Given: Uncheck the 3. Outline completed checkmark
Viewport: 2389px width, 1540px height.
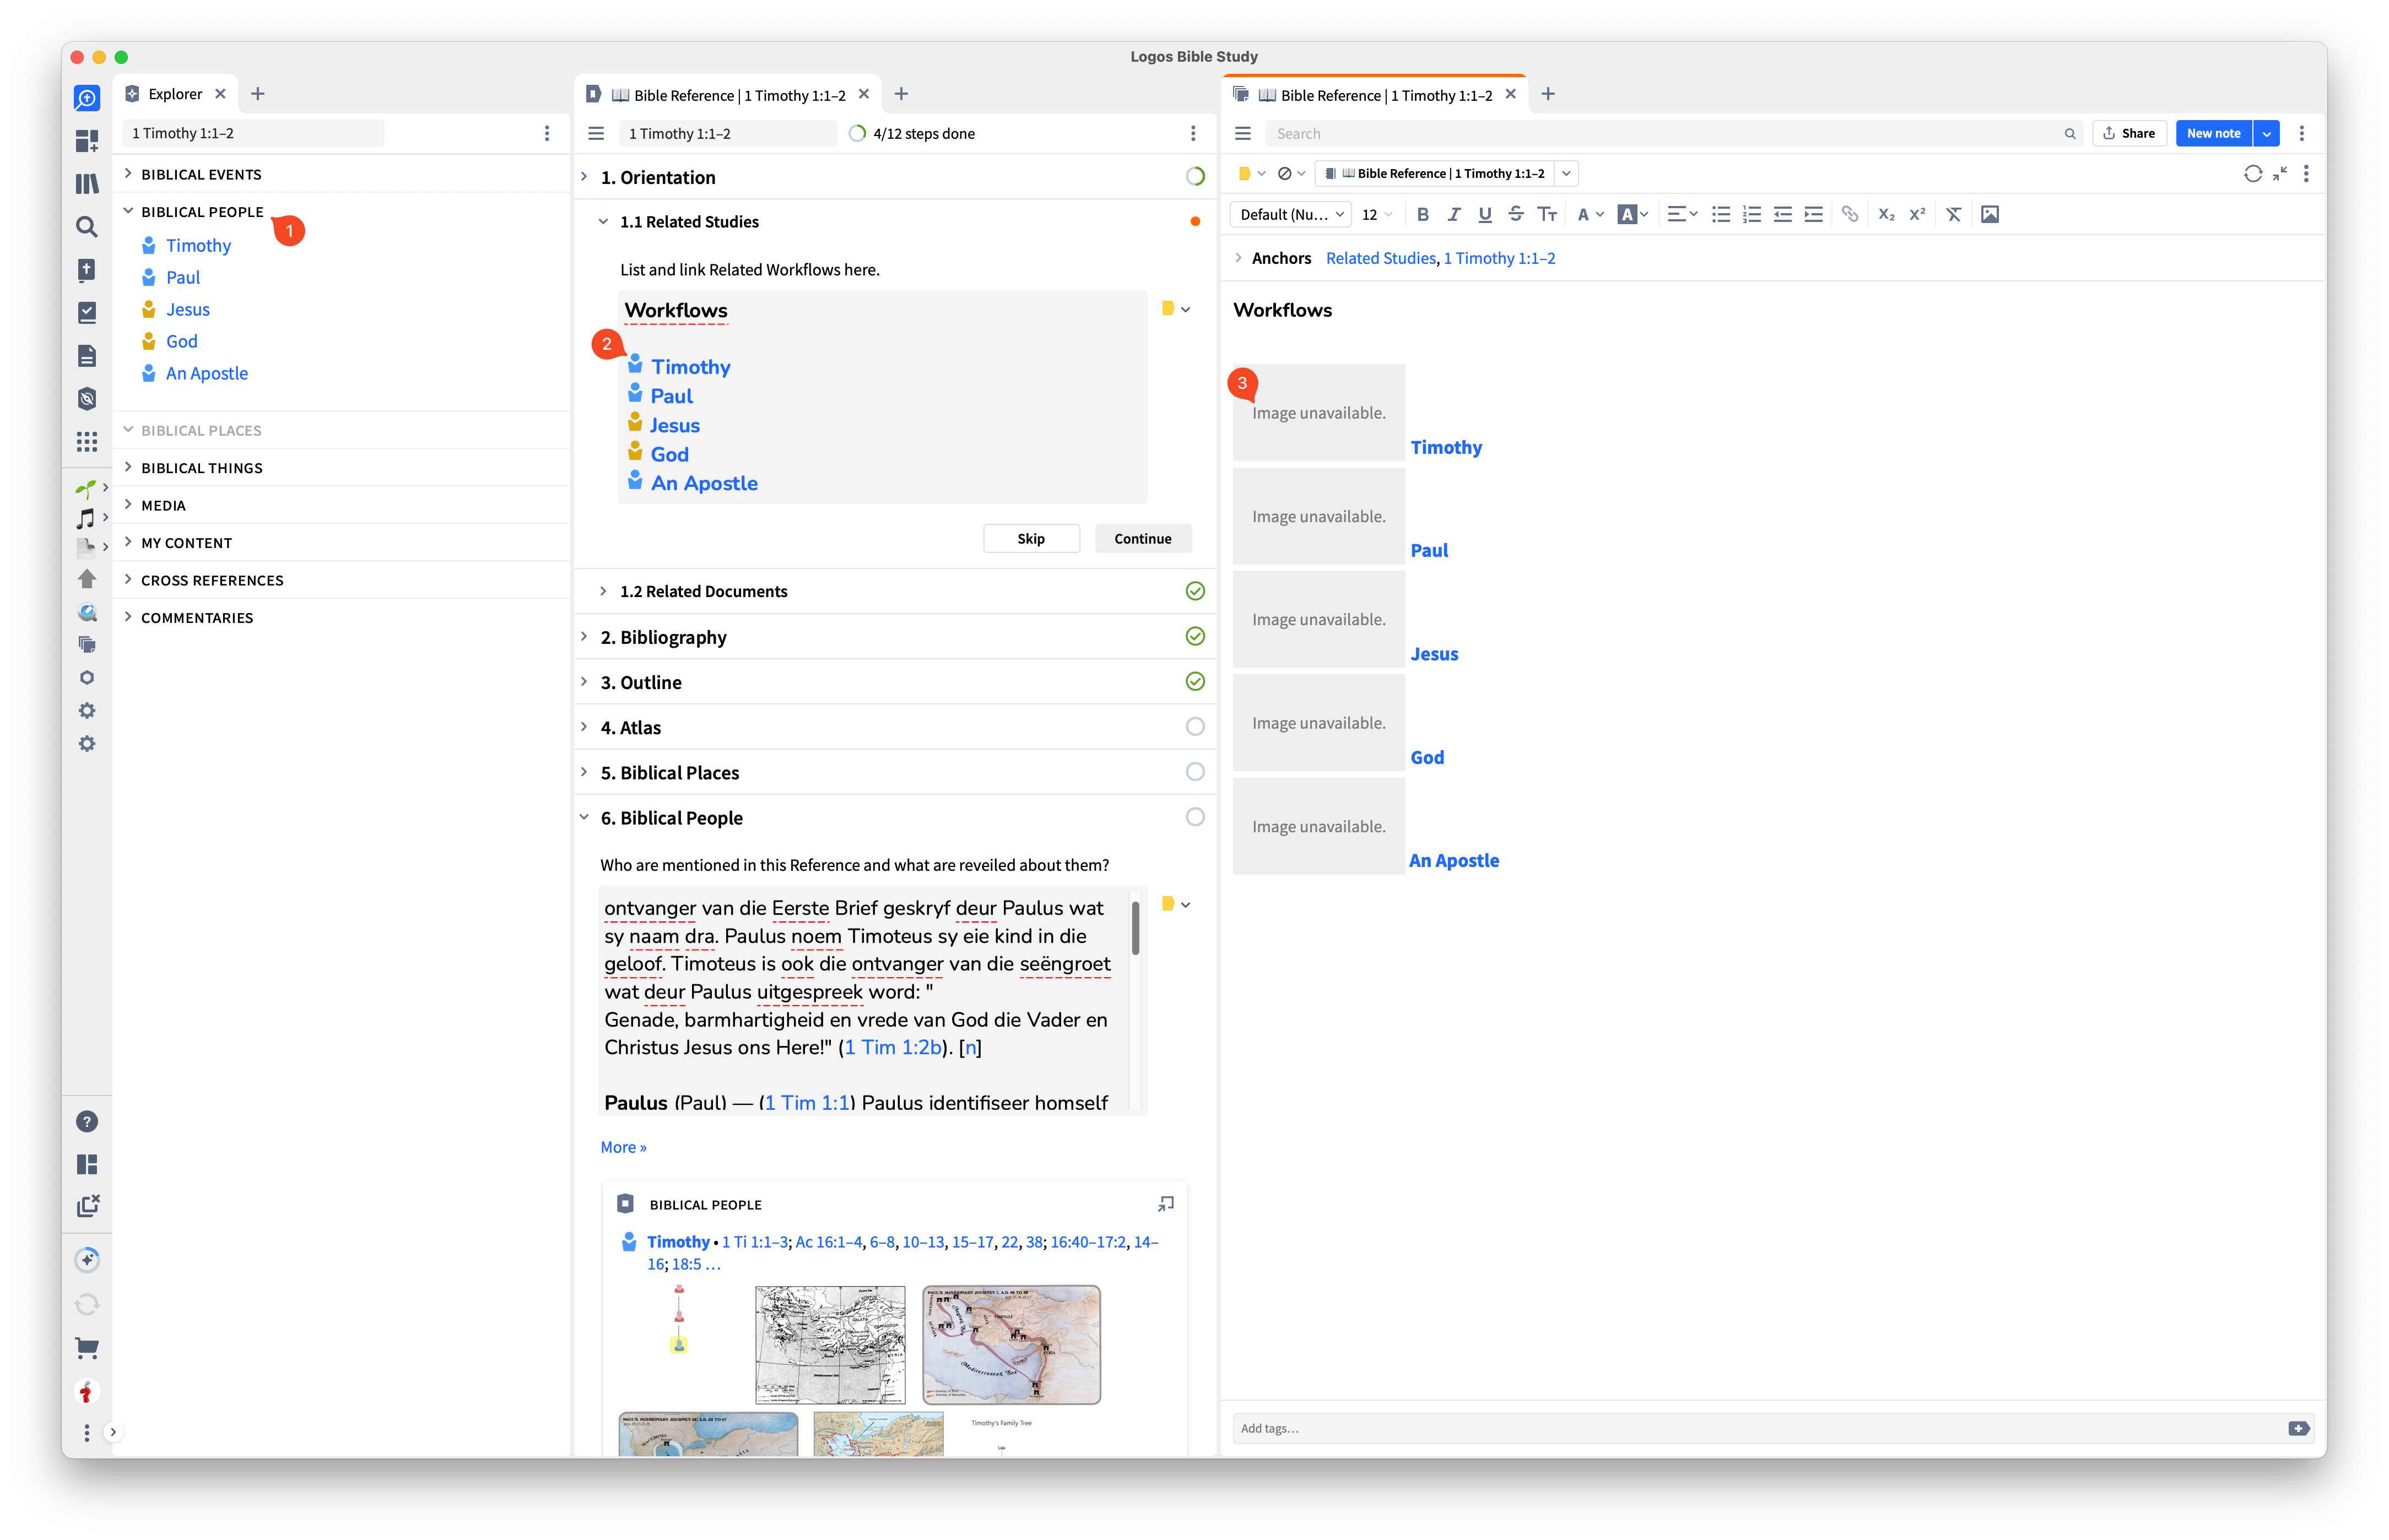Looking at the screenshot, I should click(x=1194, y=682).
